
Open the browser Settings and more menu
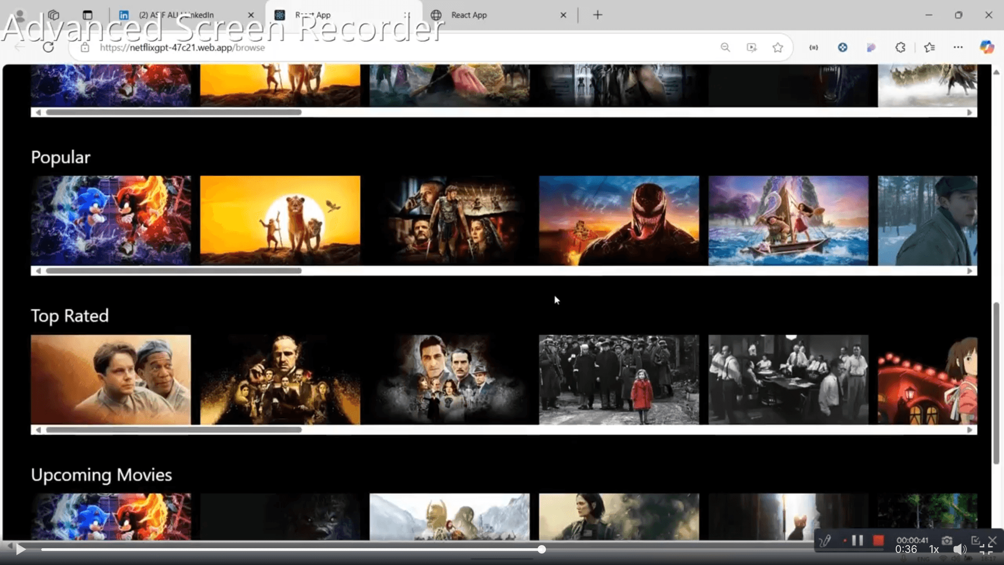coord(958,47)
